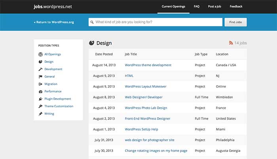Return to WordPress.org
277x159 pixels.
tap(54, 22)
